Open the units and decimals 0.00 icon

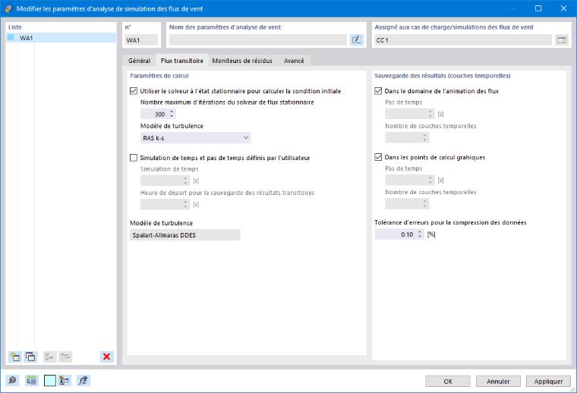point(31,381)
